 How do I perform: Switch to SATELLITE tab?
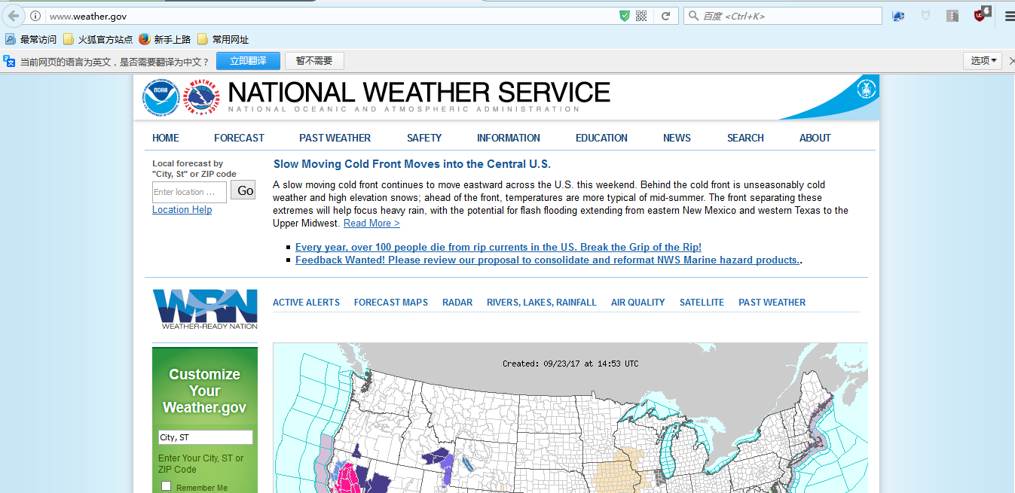(x=702, y=303)
